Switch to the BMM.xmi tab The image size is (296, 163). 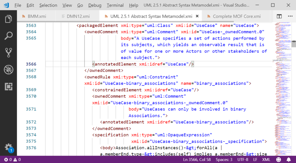click(x=36, y=16)
